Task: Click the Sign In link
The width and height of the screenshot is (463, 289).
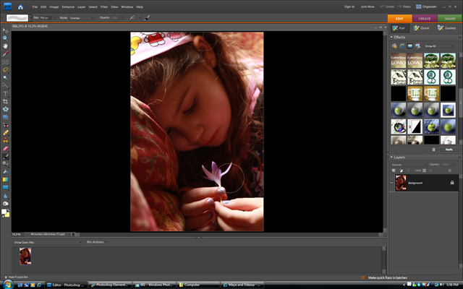Action: (349, 7)
